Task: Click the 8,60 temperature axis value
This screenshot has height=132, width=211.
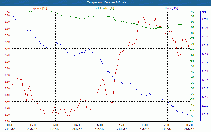Action: (7, 95)
